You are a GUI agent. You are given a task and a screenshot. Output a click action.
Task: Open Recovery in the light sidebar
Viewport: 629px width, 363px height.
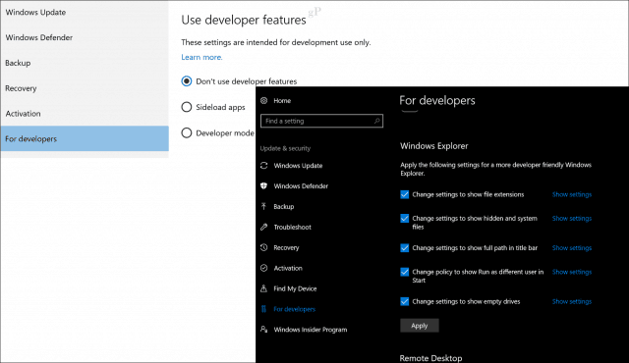pyautogui.click(x=85, y=88)
